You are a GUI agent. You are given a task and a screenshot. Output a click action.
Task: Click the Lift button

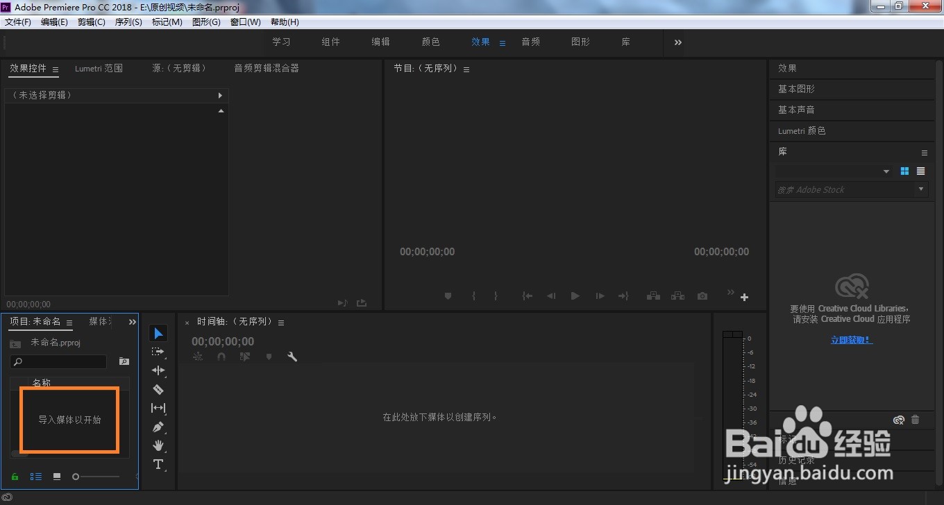pos(653,296)
